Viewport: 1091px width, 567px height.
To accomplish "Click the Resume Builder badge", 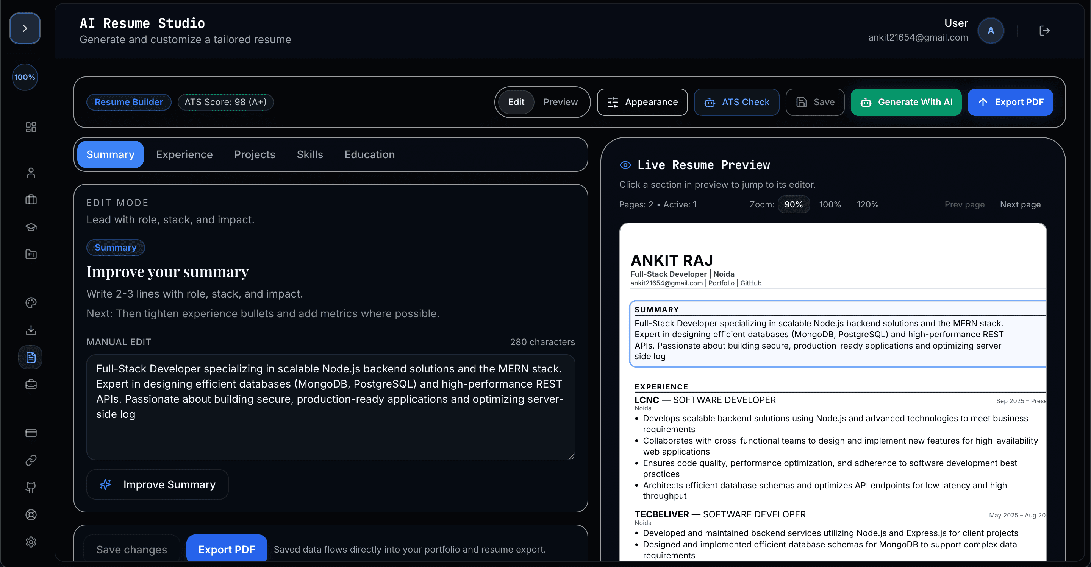I will tap(129, 102).
